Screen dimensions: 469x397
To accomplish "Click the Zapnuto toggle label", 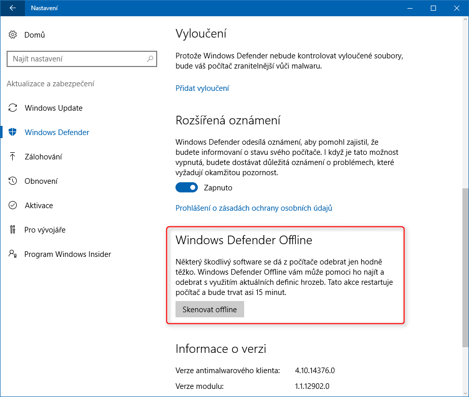I will (218, 188).
